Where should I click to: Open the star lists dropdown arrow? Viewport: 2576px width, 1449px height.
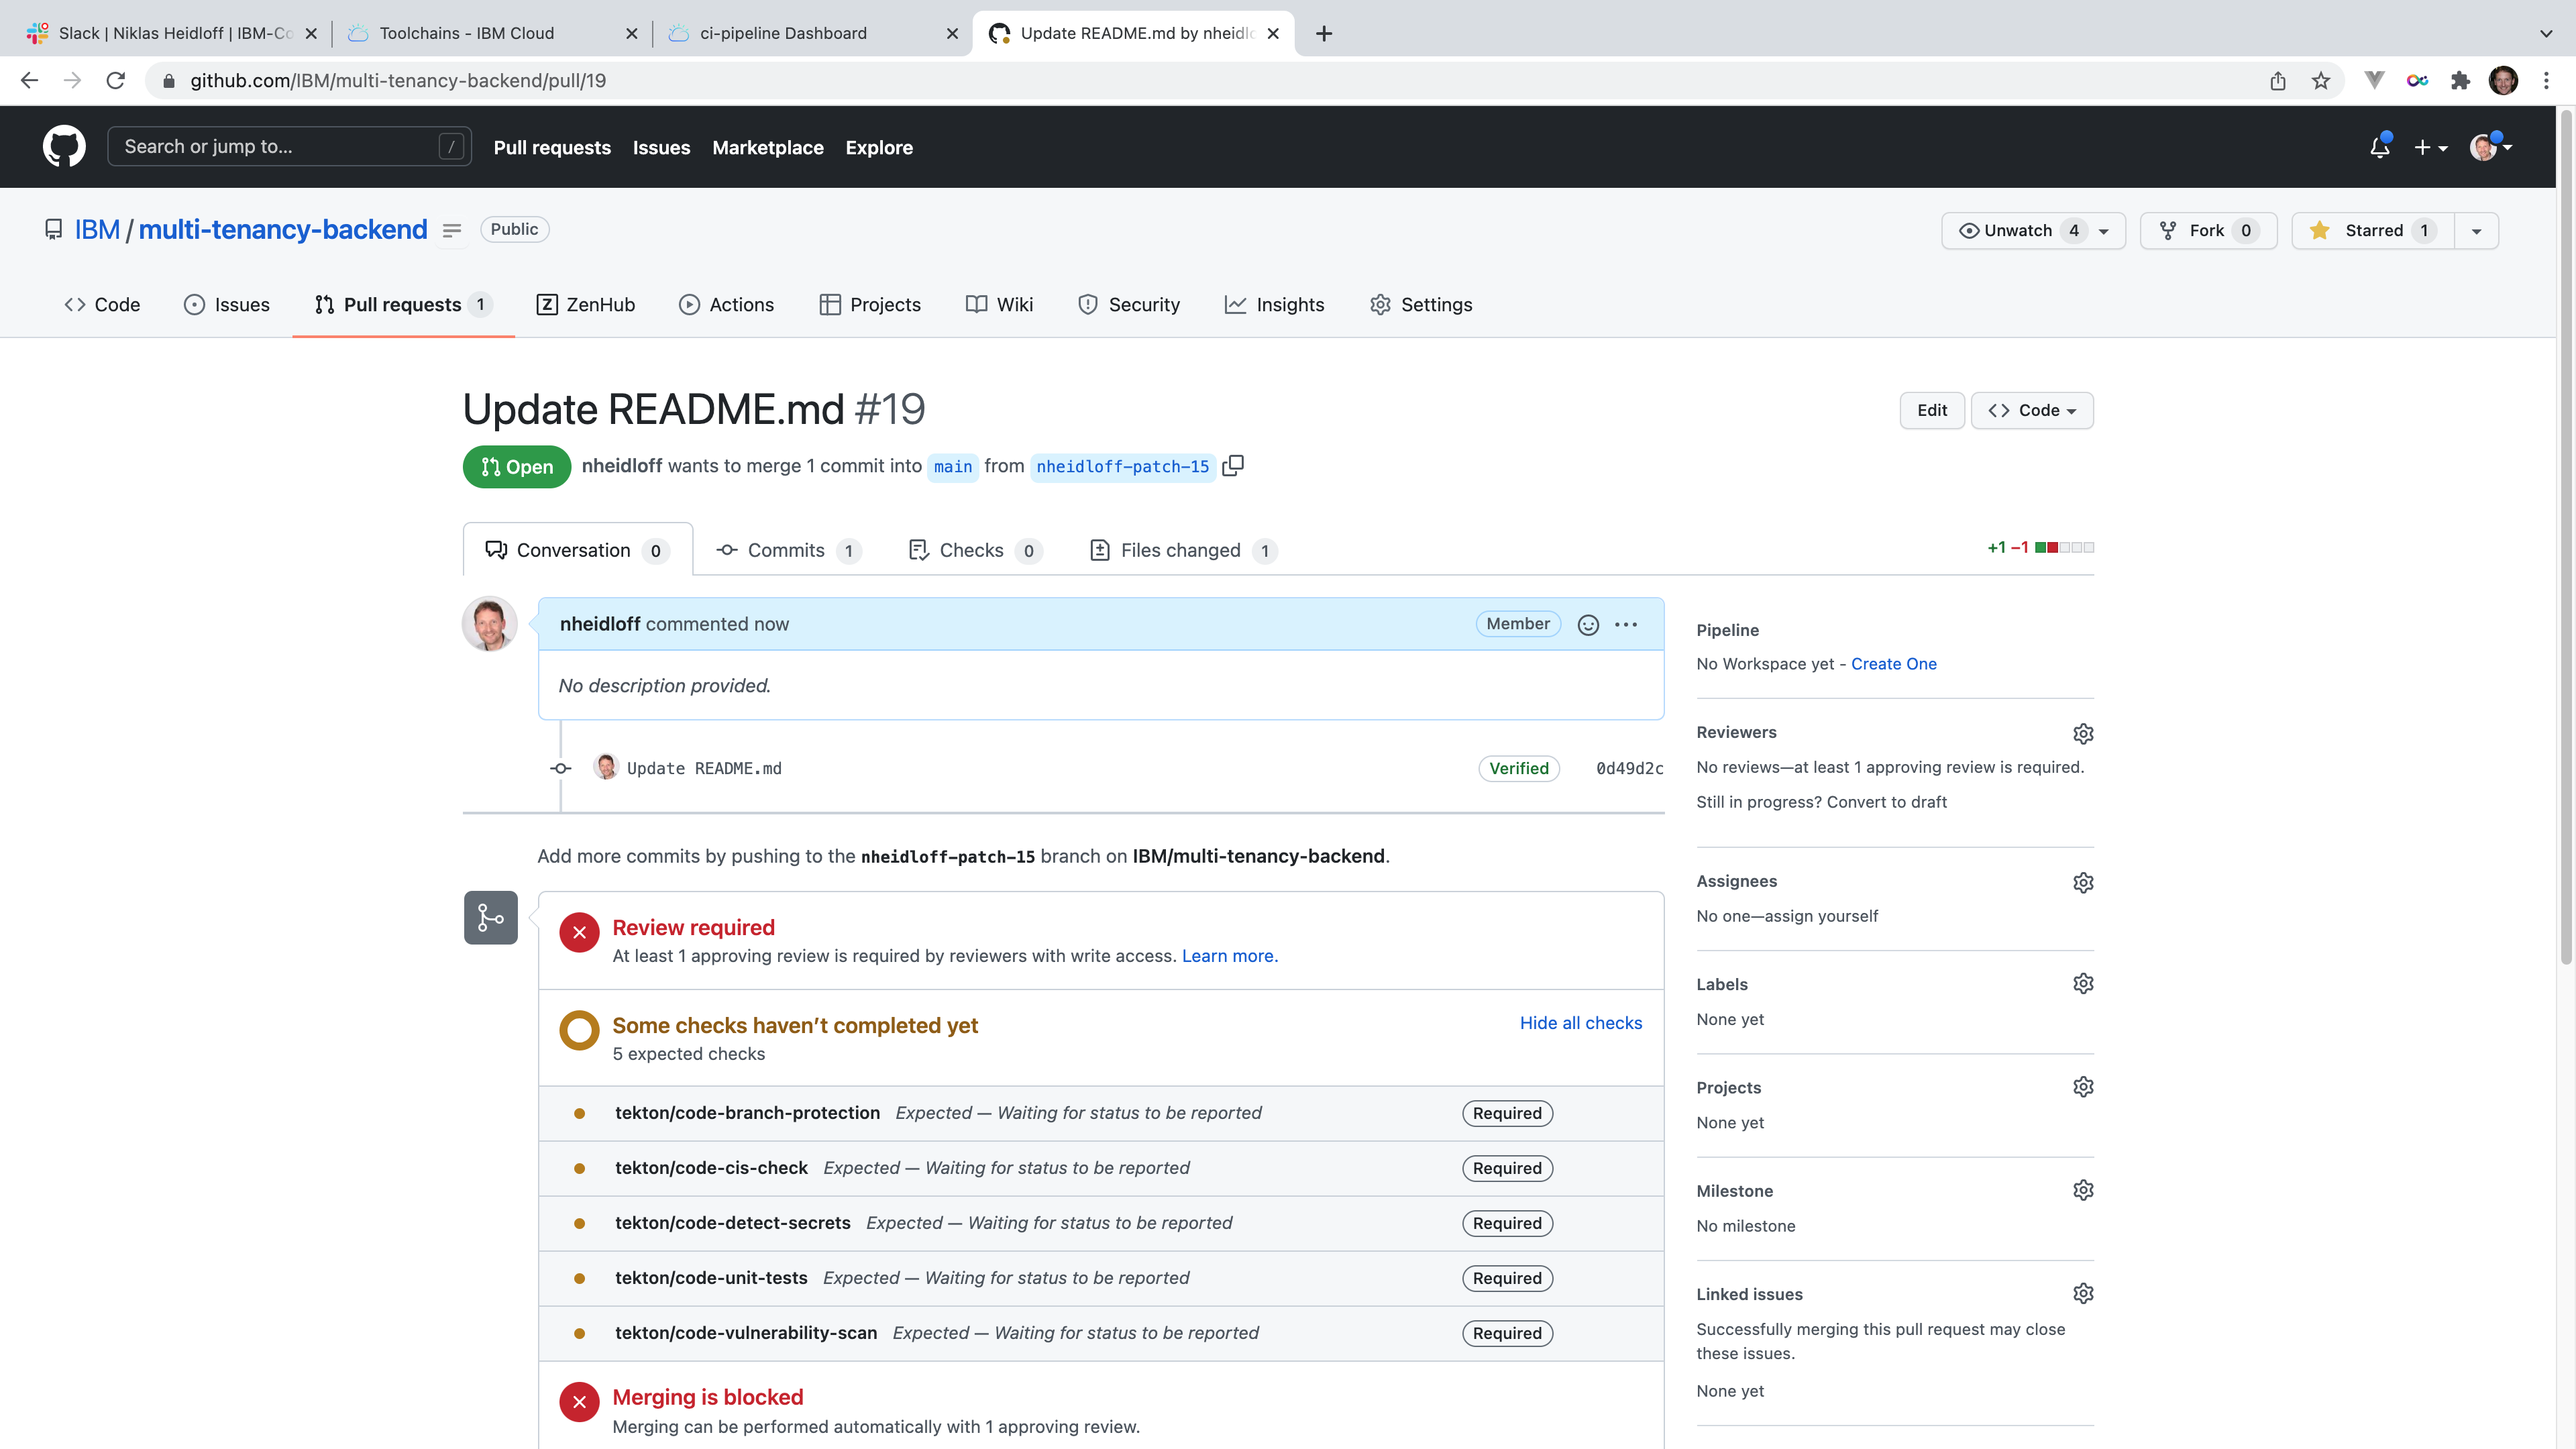click(2476, 231)
